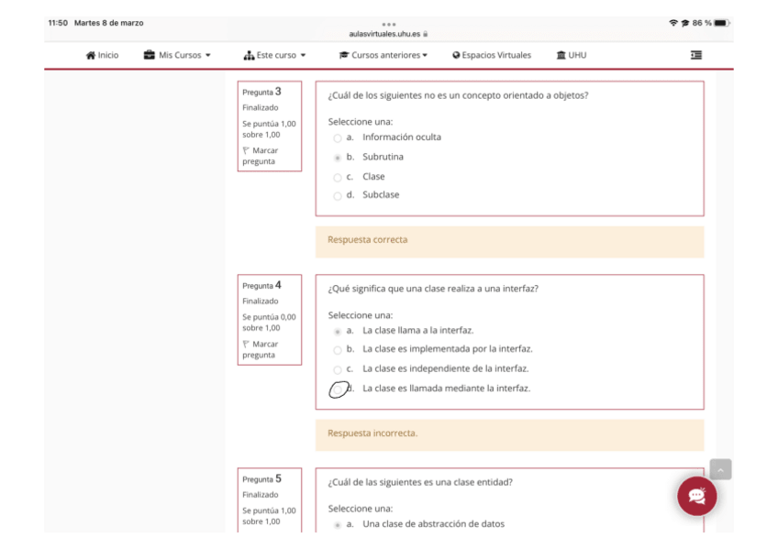Select option d. La clase es llamada mediante la interfaz

coord(338,390)
